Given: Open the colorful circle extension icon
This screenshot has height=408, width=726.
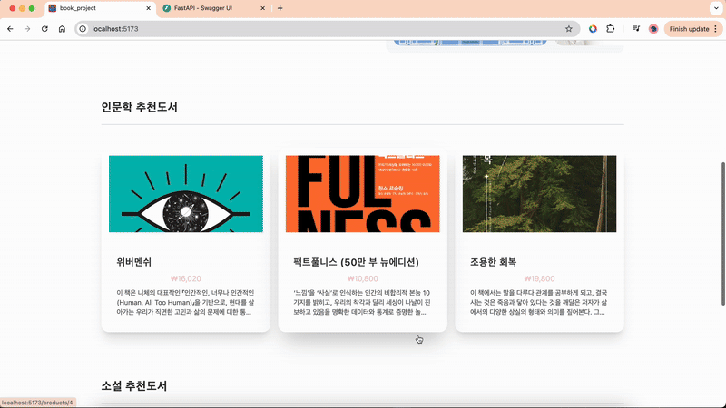Looking at the screenshot, I should 593,29.
